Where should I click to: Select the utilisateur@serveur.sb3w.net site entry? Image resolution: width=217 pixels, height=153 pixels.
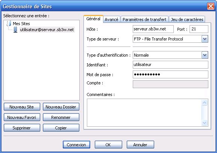[47, 30]
